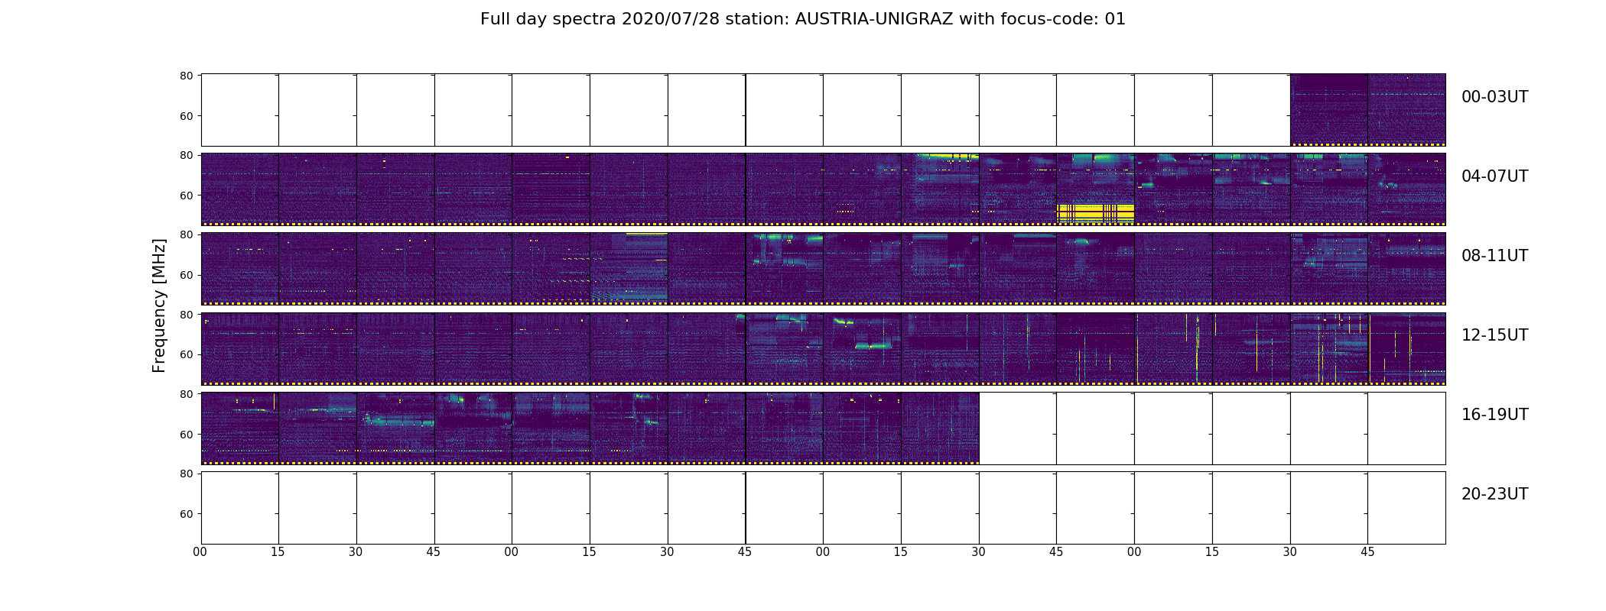
Task: Click the "00-03UT" row label
Action: pyautogui.click(x=1494, y=97)
